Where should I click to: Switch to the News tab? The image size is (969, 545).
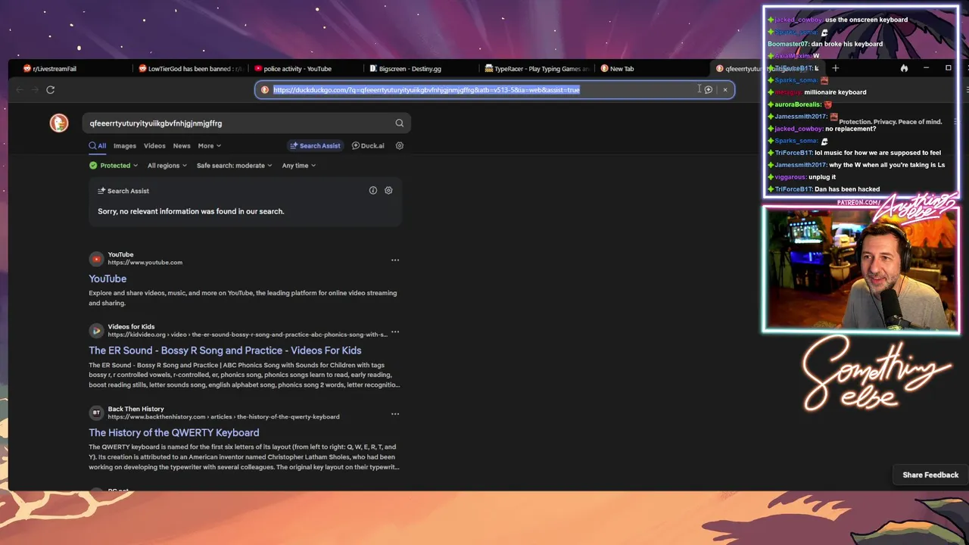tap(182, 145)
